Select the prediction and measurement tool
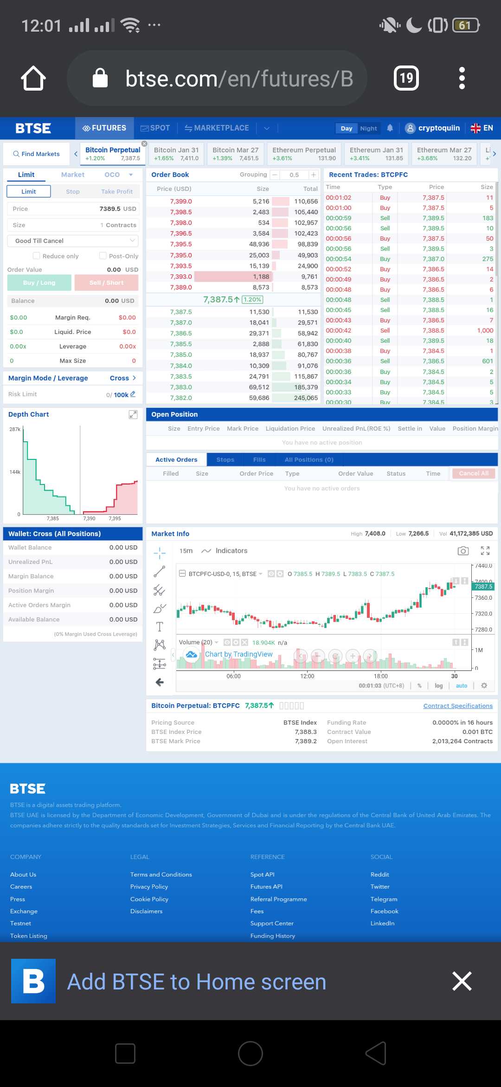 160,663
